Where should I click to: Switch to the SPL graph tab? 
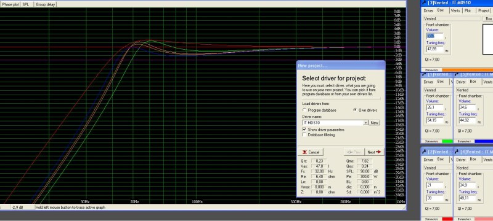tap(26, 5)
